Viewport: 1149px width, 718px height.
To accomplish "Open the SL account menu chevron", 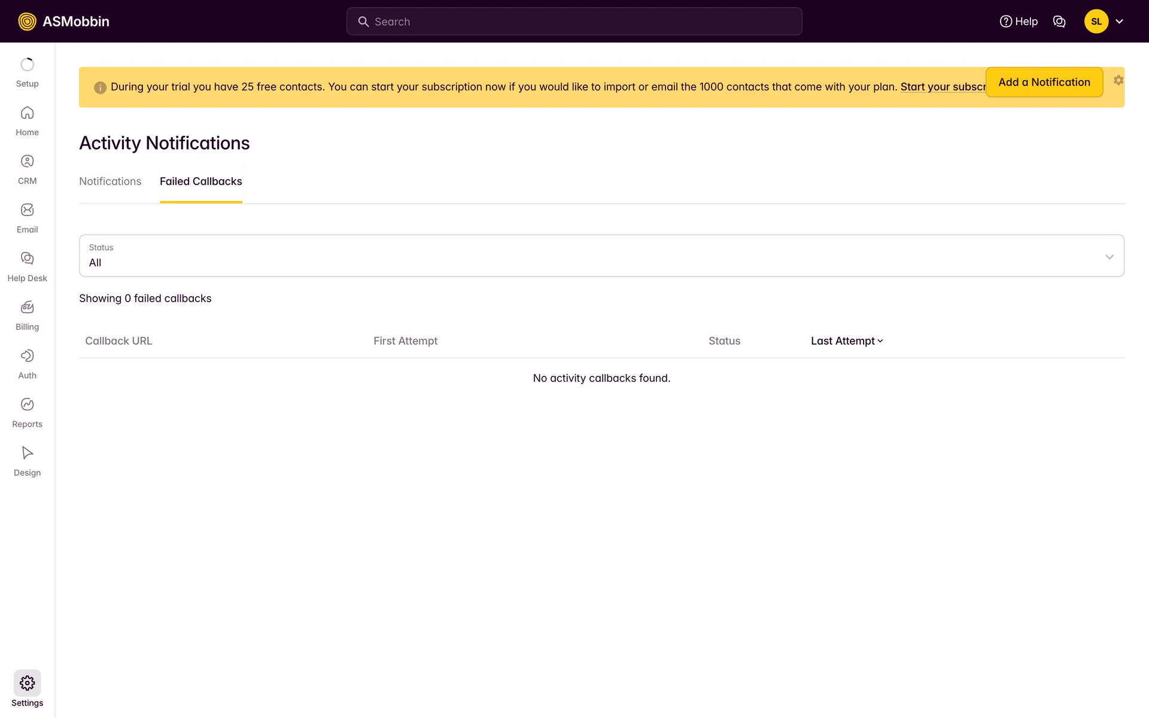I will 1119,22.
